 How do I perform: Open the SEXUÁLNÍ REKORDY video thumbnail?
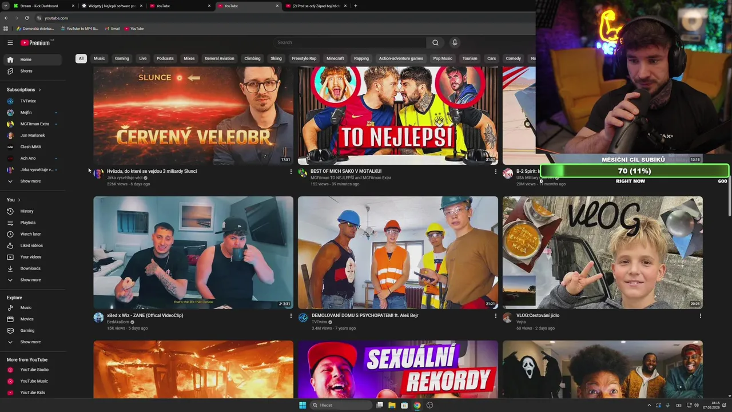tap(398, 370)
